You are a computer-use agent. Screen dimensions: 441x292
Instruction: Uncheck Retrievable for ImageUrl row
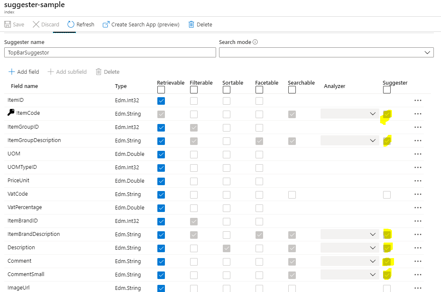(161, 288)
